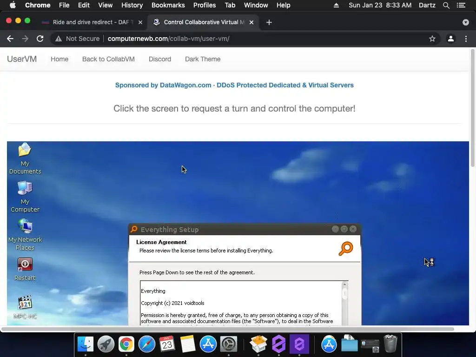Open Safari from the dock
The height and width of the screenshot is (357, 476).
(146, 344)
